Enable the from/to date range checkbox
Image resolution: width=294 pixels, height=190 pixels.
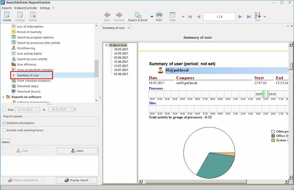click(x=4, y=110)
